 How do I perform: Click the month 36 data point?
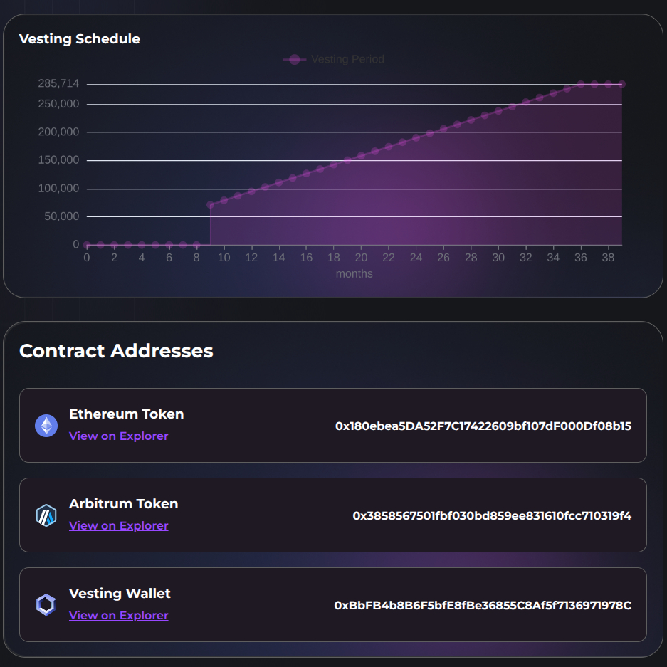[x=581, y=84]
